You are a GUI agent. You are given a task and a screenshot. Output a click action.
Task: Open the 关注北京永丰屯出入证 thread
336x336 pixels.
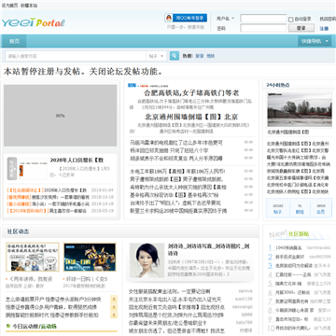click(x=175, y=300)
